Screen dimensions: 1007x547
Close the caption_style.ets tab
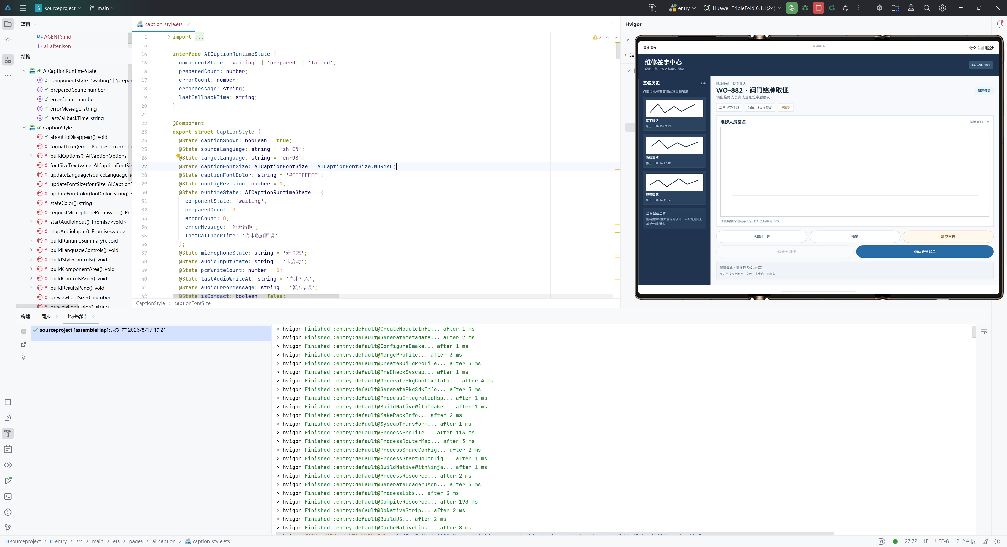point(189,24)
